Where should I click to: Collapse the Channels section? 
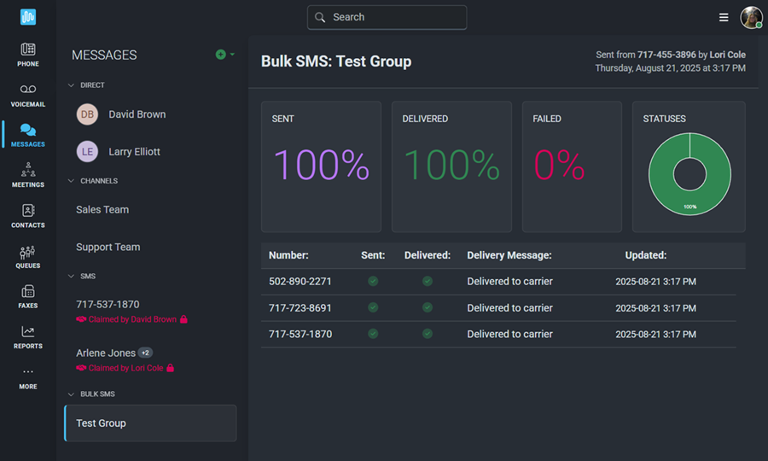72,181
